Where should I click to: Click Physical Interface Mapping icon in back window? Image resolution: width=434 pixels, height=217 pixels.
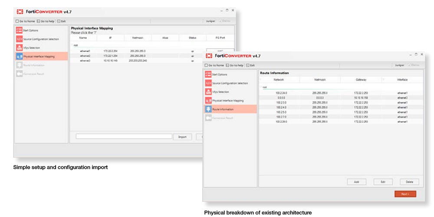pyautogui.click(x=19, y=56)
